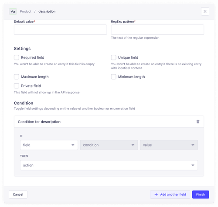Check the Minimum length option
This screenshot has width=218, height=207.
tap(113, 77)
